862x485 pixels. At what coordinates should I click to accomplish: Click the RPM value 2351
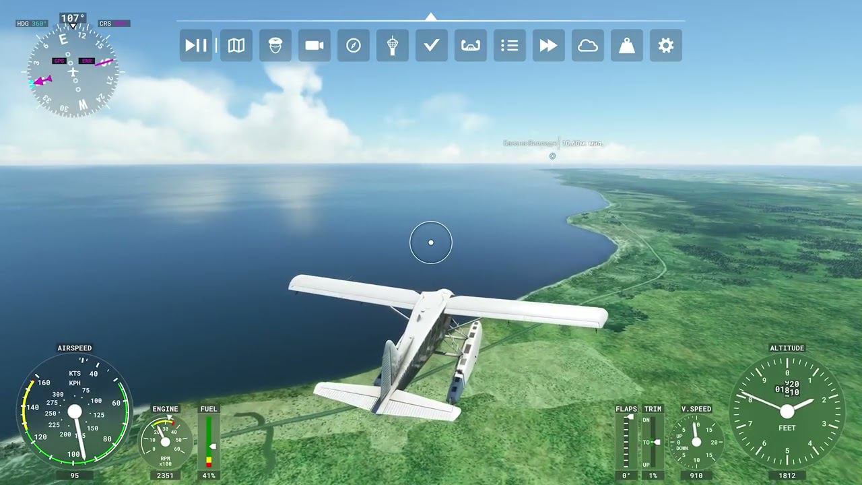(x=165, y=476)
